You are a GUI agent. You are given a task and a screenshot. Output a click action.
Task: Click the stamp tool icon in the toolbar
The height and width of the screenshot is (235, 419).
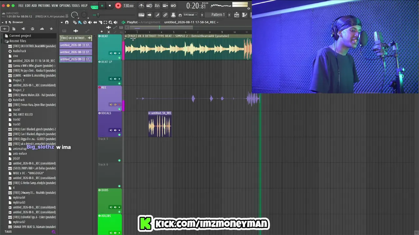(x=173, y=15)
